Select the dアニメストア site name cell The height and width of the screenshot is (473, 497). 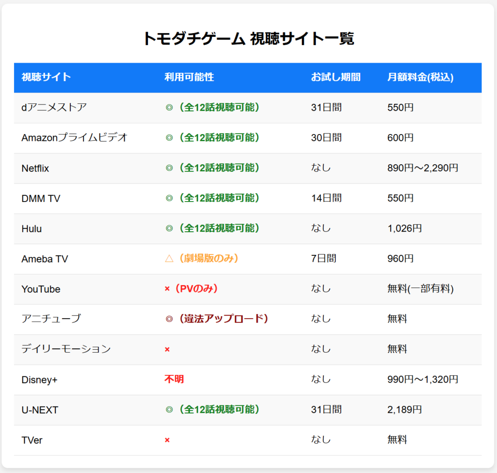(x=54, y=107)
